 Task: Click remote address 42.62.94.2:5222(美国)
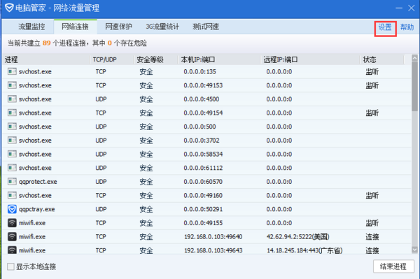298,237
